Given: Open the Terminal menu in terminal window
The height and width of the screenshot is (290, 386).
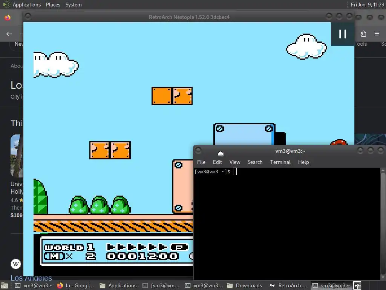Looking at the screenshot, I should (x=280, y=162).
